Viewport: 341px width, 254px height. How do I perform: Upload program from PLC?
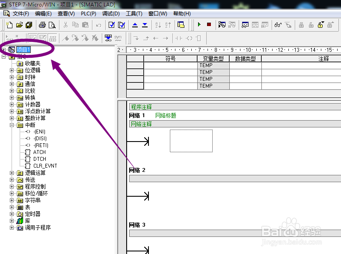[135, 25]
